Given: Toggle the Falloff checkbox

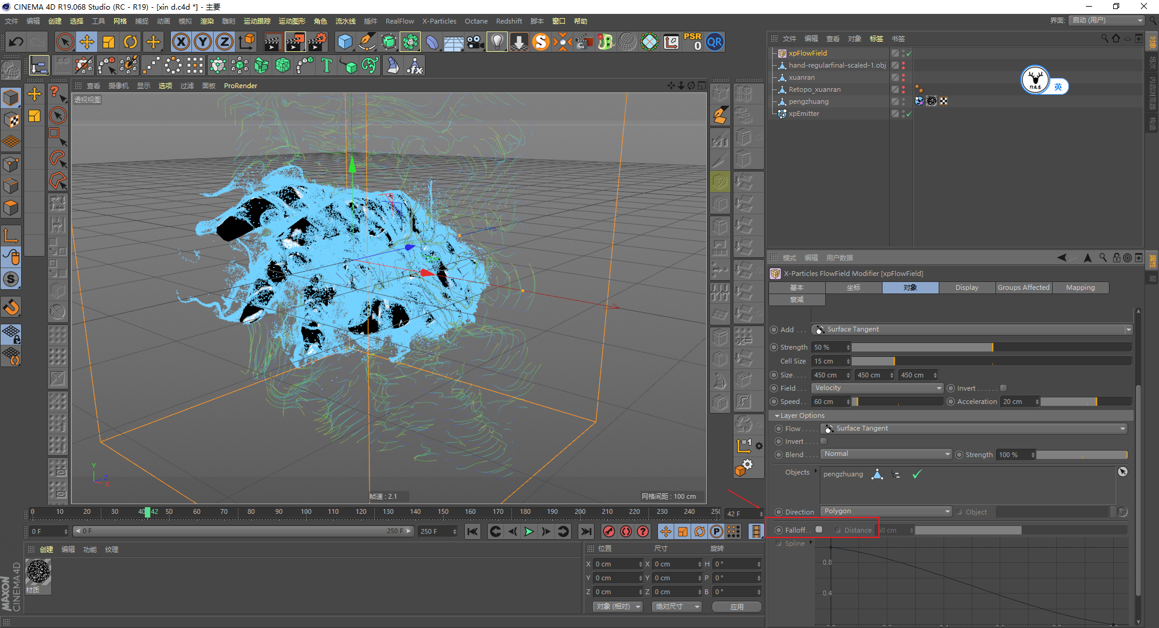Looking at the screenshot, I should click(x=819, y=530).
